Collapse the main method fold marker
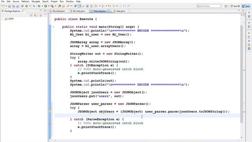252x142 pixels. click(x=53, y=27)
